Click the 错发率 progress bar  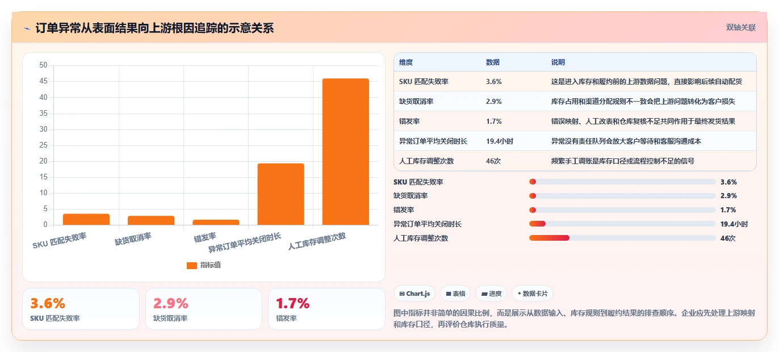pyautogui.click(x=622, y=210)
